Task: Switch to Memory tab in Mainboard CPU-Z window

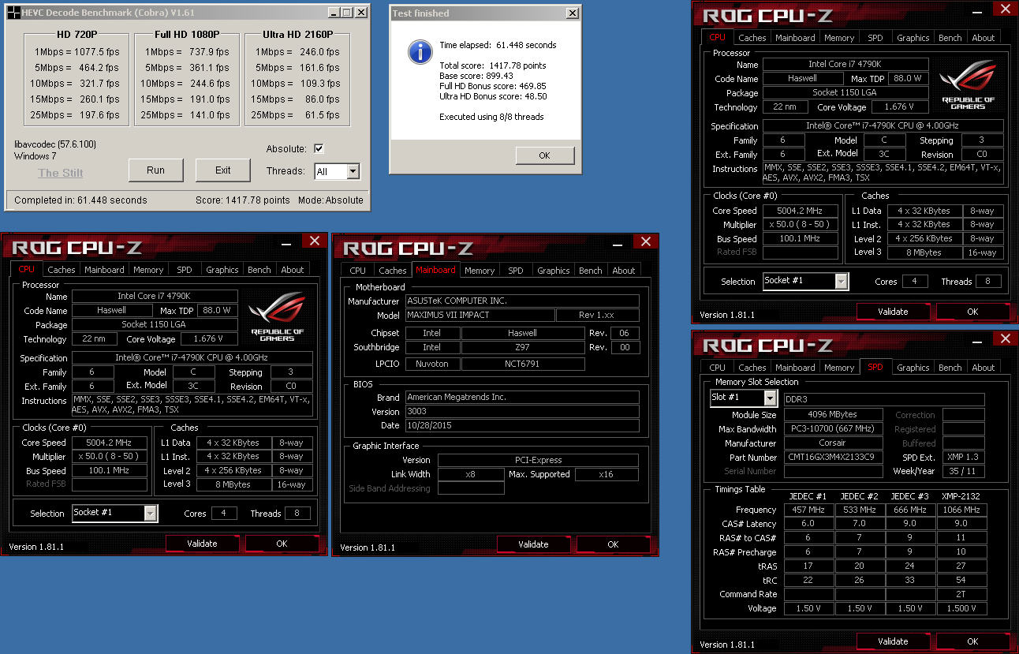Action: [480, 270]
